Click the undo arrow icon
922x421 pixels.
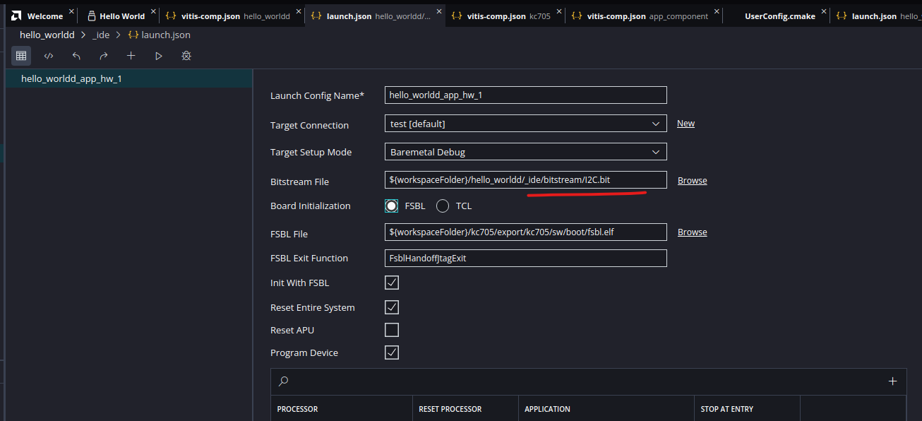coord(76,56)
